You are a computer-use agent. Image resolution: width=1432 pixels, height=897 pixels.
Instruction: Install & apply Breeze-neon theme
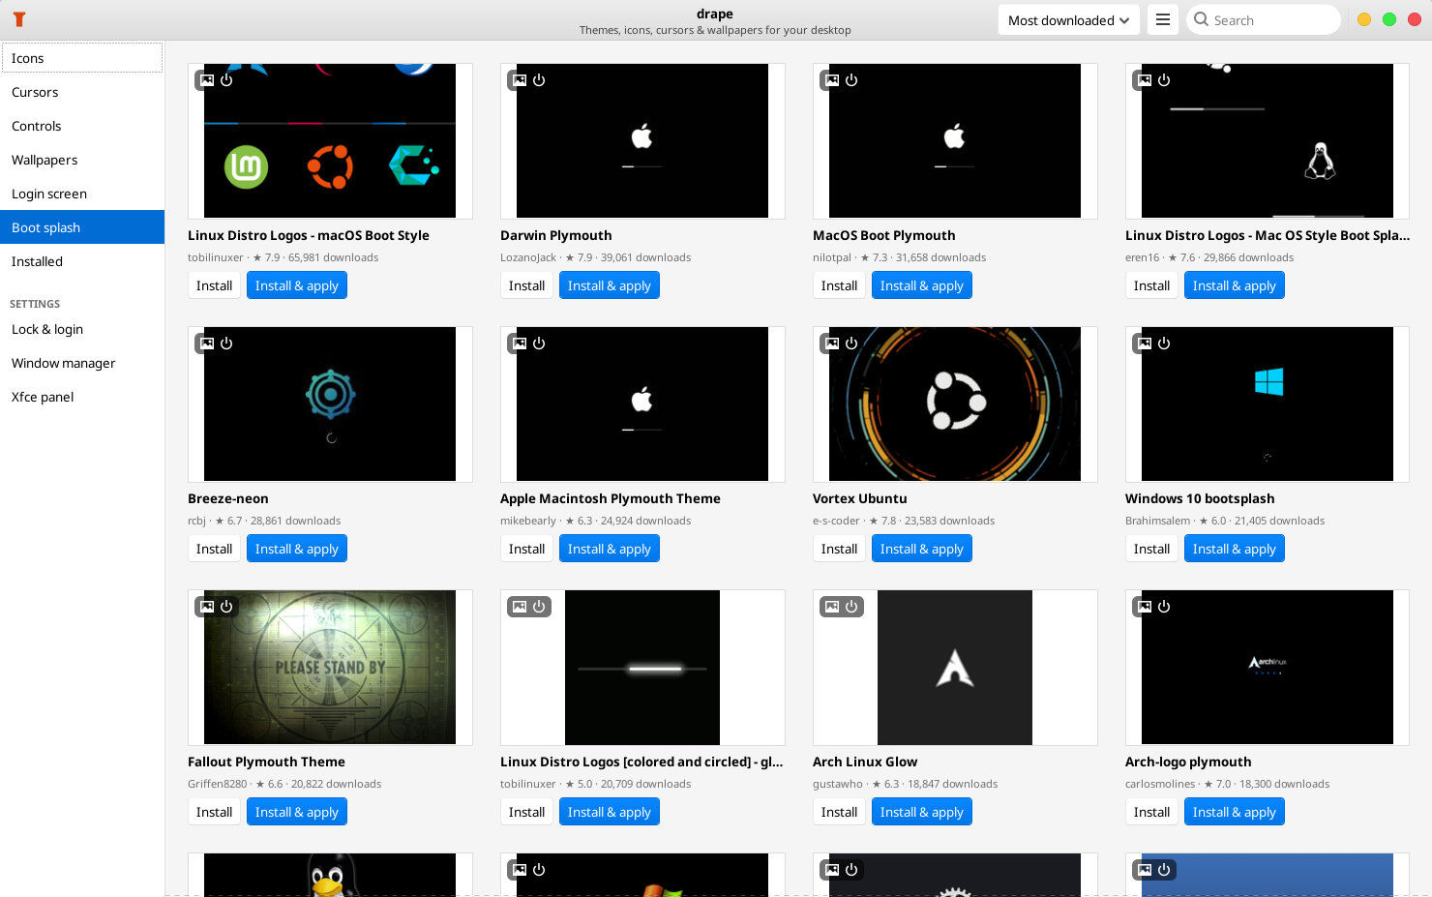click(x=296, y=549)
